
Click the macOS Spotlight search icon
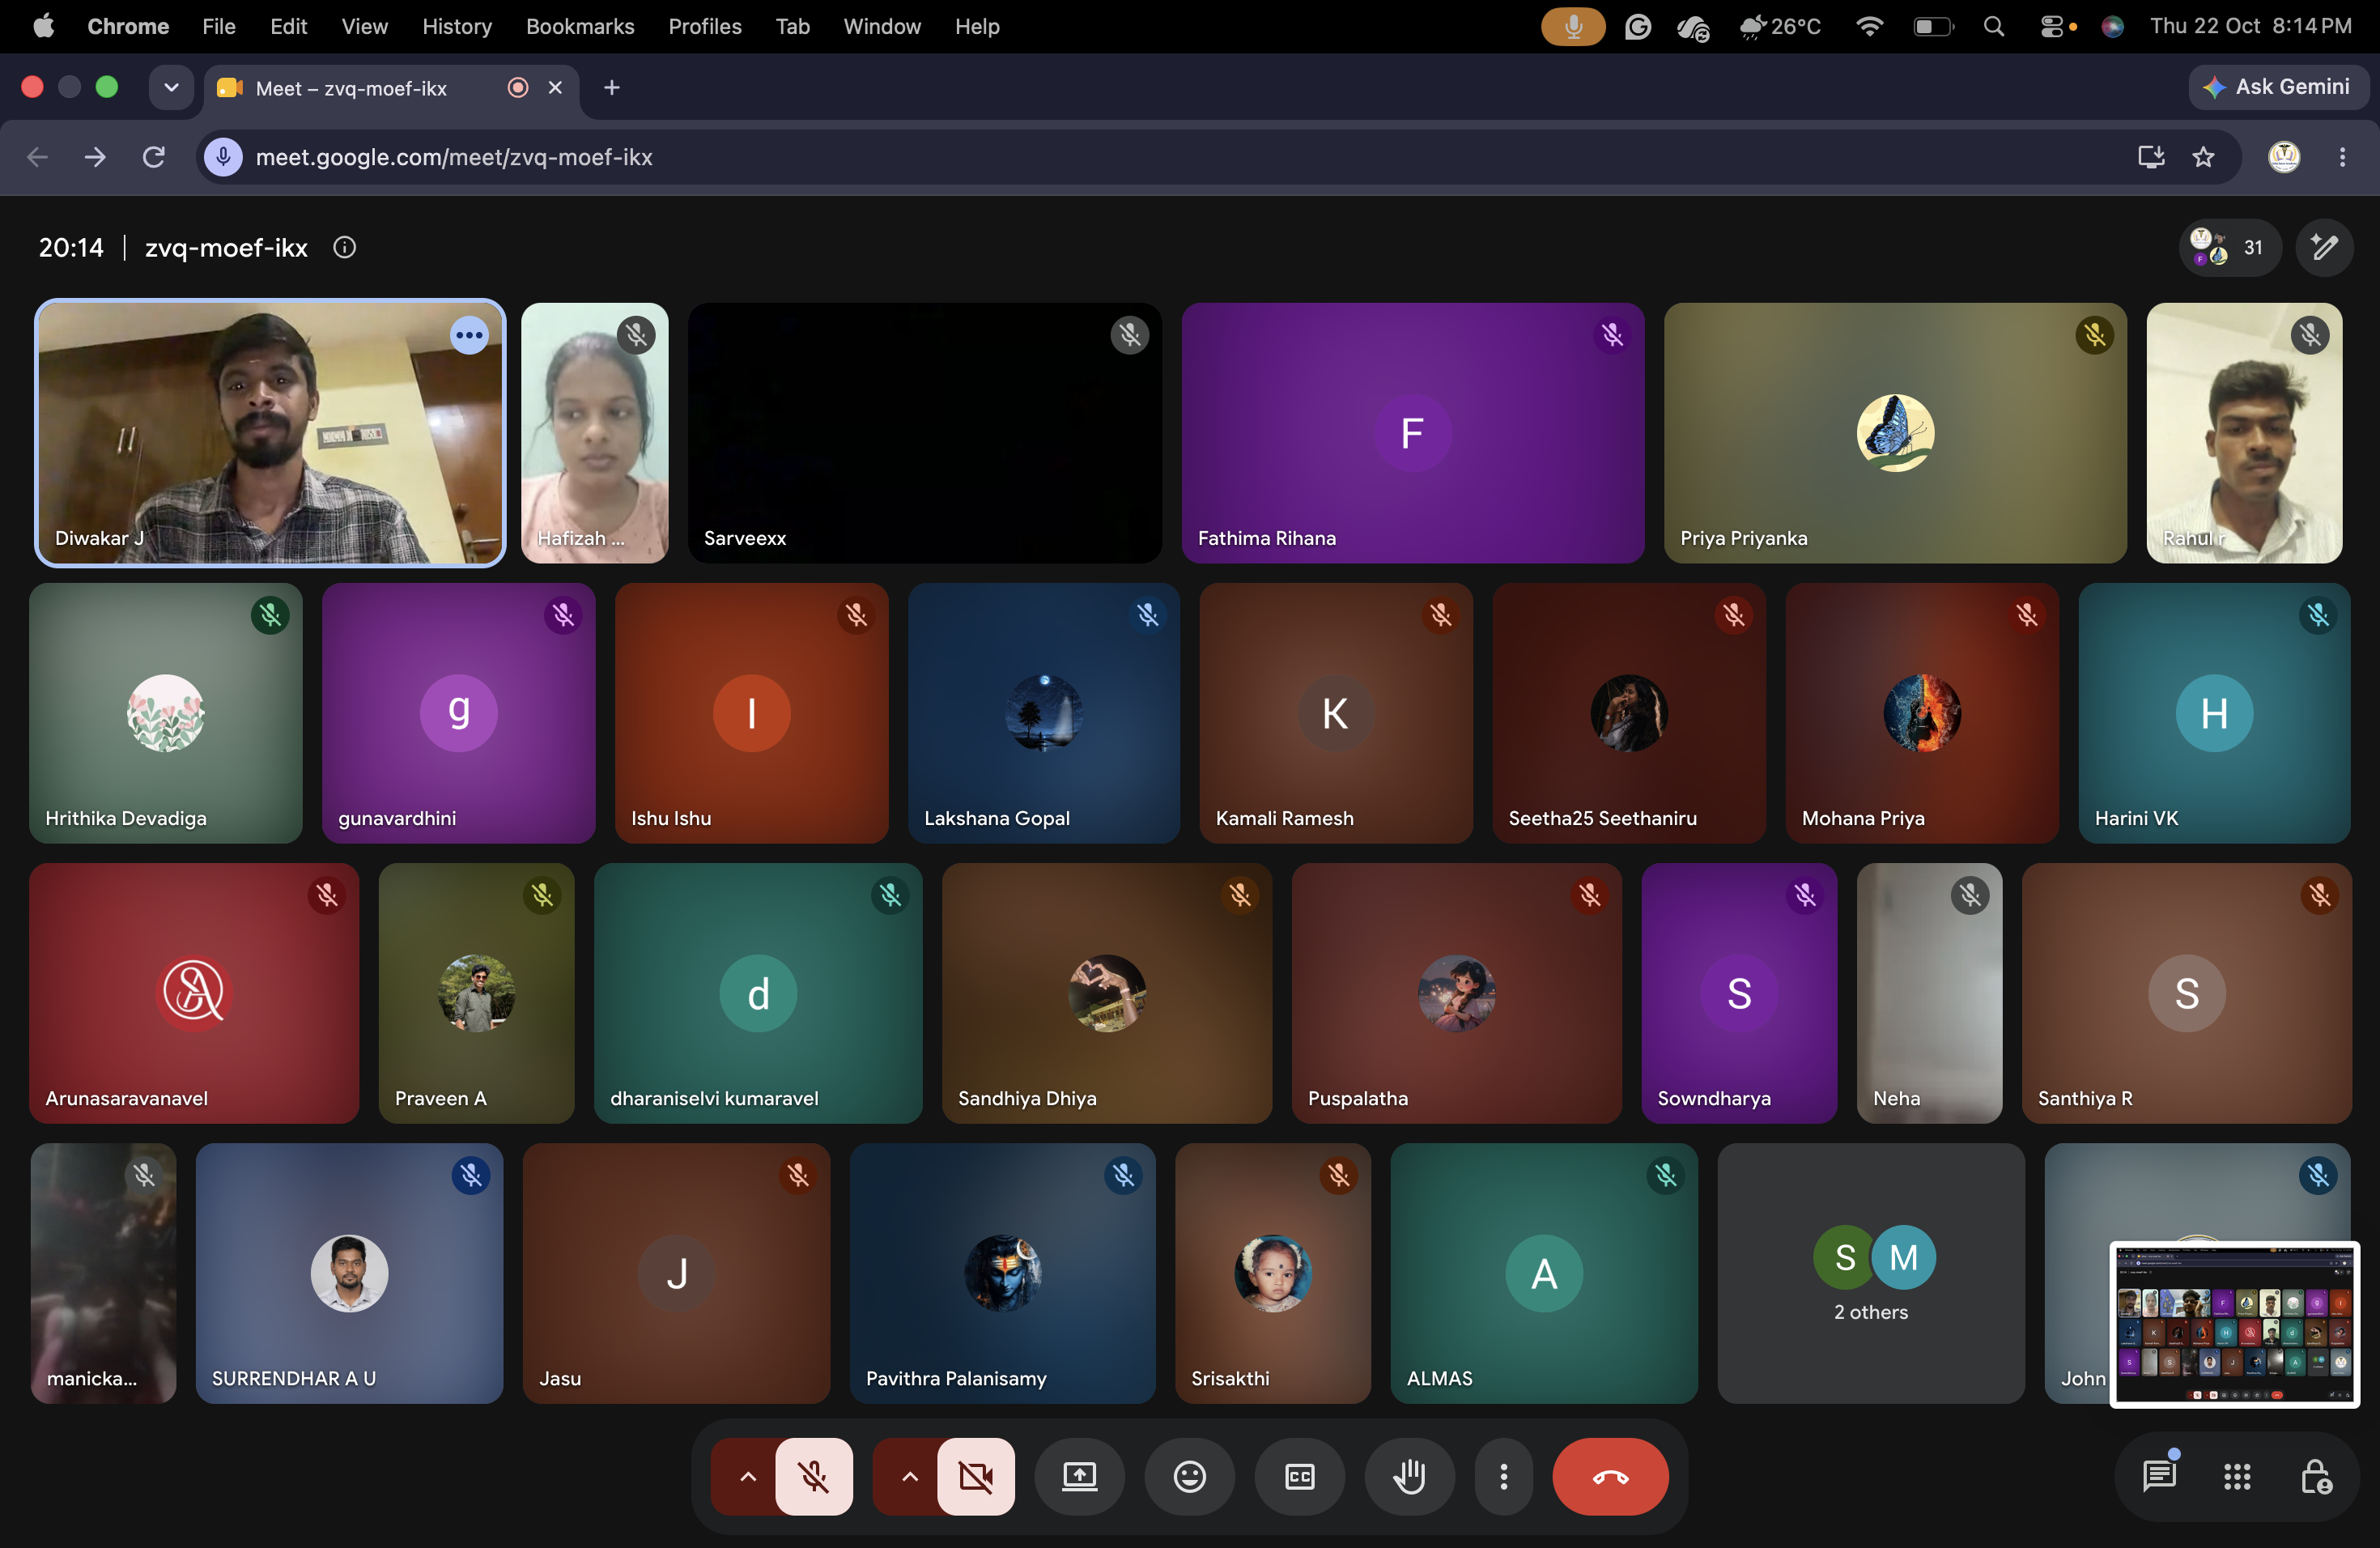point(1993,26)
